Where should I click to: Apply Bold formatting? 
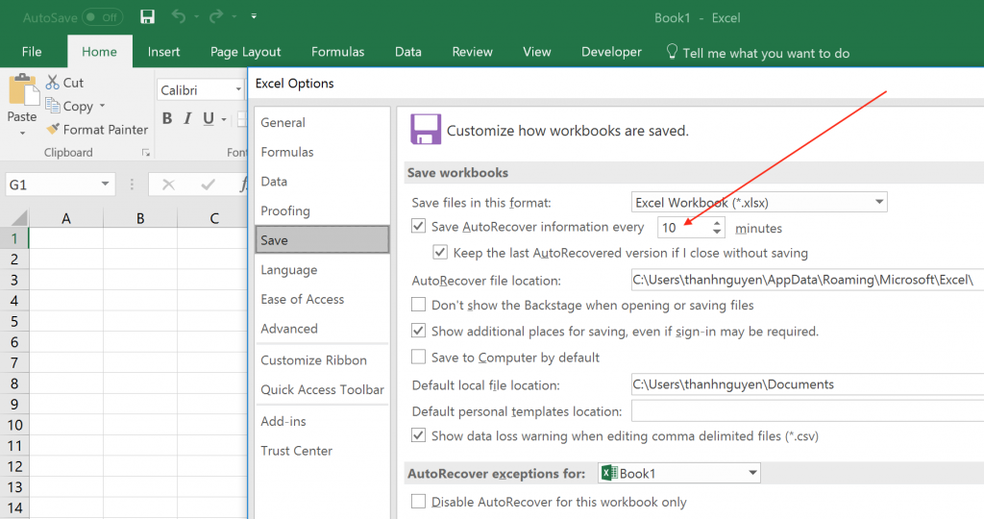(x=167, y=118)
